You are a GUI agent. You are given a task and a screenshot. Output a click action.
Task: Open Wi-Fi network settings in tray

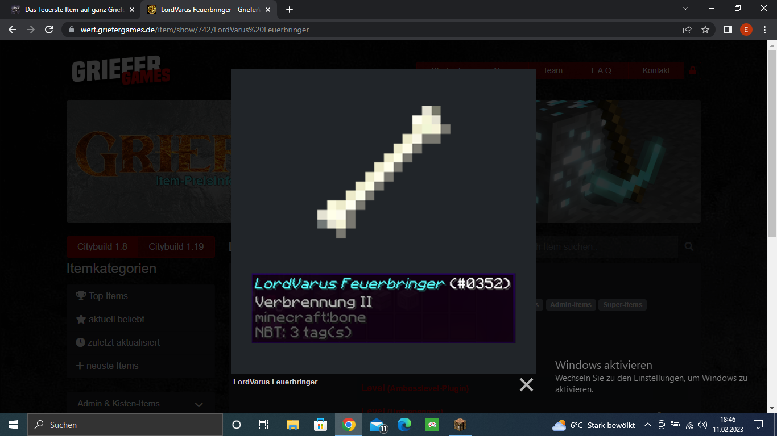tap(689, 425)
